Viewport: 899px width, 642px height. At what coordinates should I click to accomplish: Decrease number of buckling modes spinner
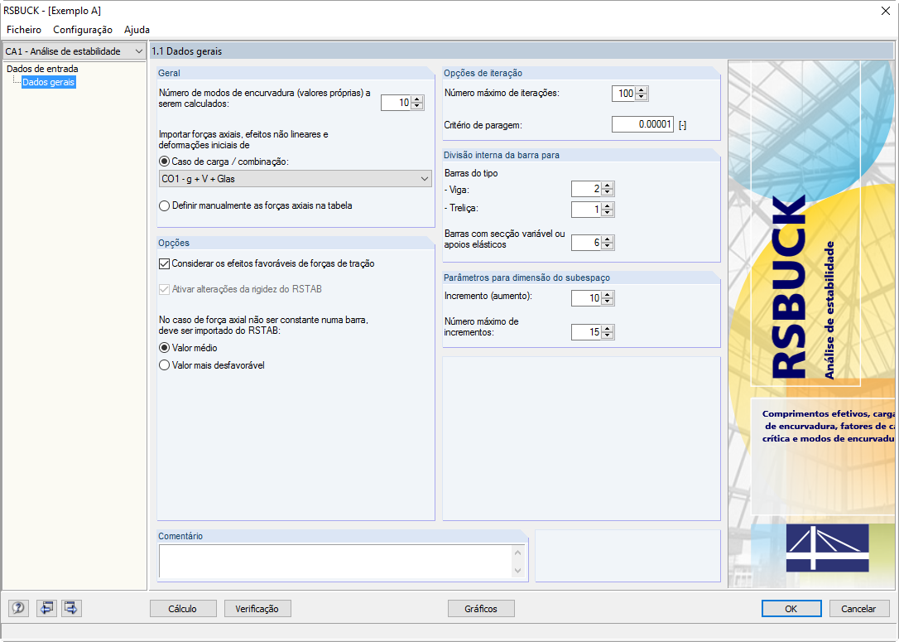click(x=417, y=106)
